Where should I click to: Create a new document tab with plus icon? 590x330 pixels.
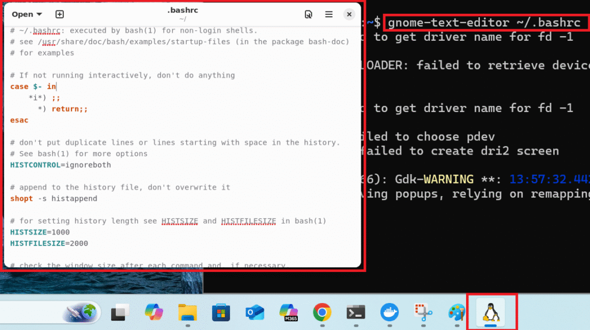(59, 14)
